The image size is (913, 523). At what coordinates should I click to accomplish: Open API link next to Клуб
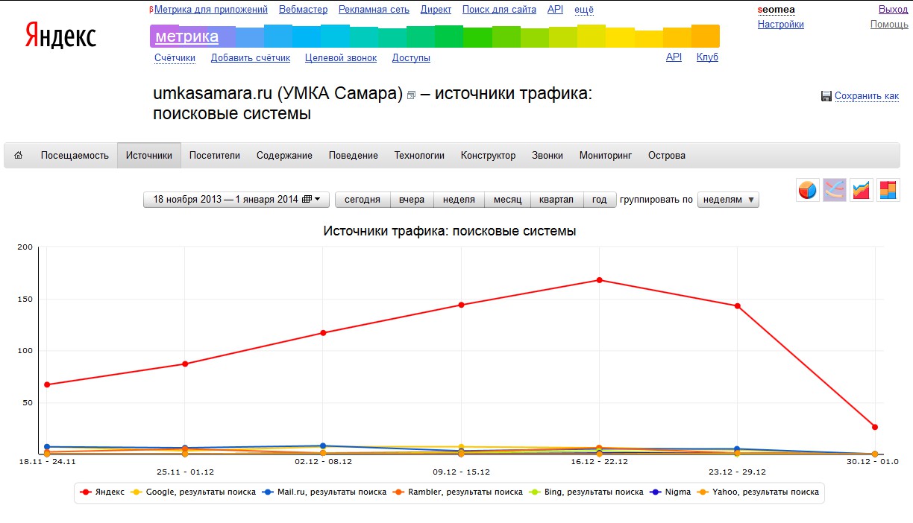pos(674,57)
